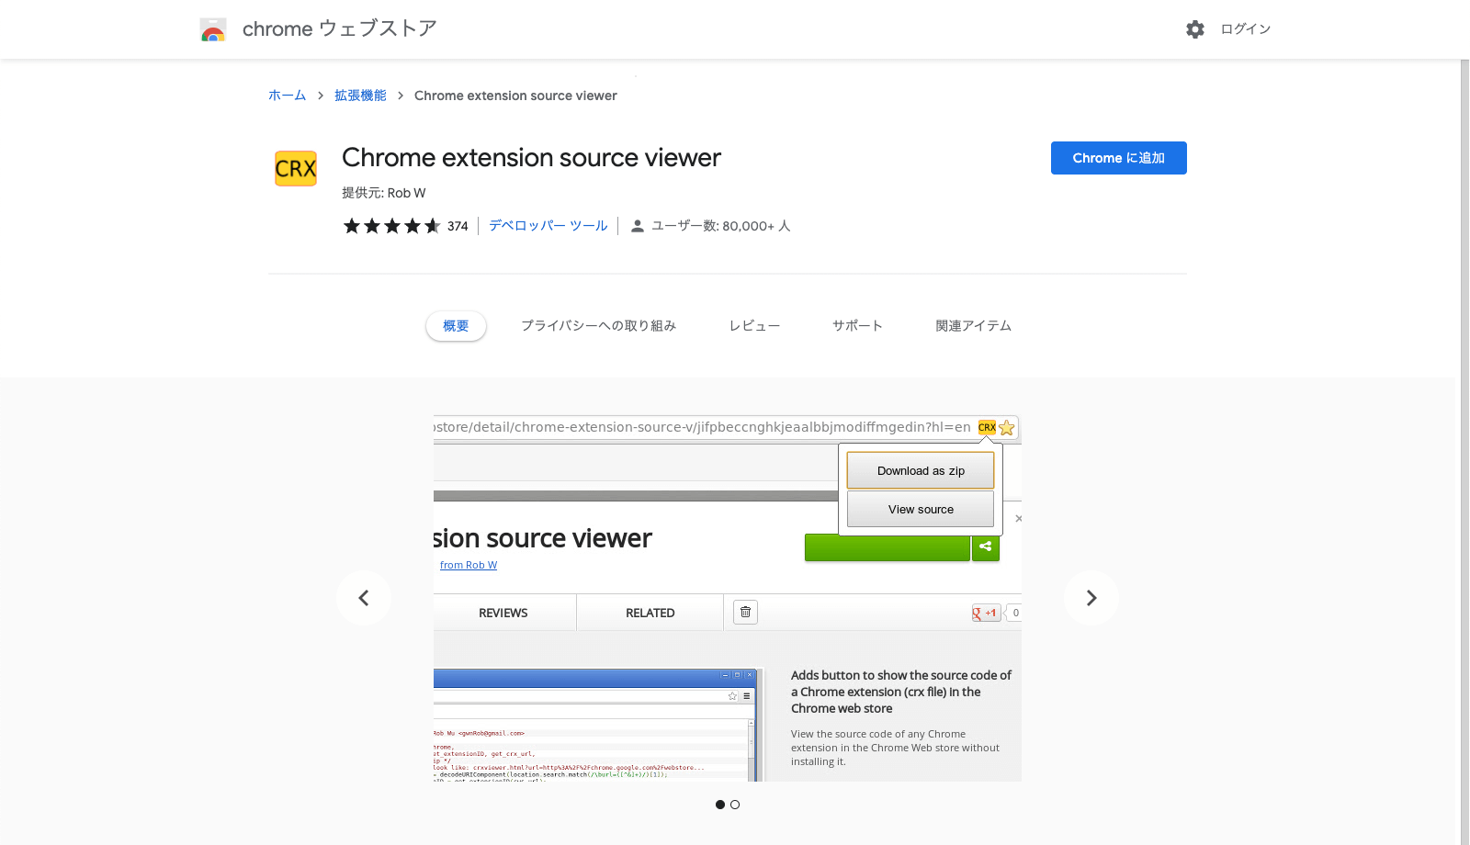Click the page vertical scrollbar

(1464, 452)
